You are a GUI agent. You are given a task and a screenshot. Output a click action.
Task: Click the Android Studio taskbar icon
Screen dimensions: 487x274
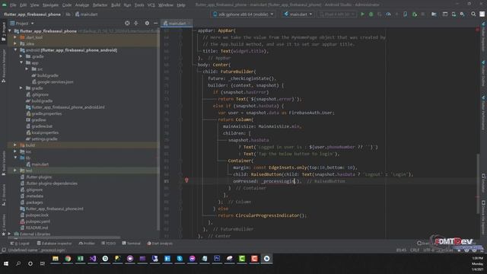(x=266, y=259)
